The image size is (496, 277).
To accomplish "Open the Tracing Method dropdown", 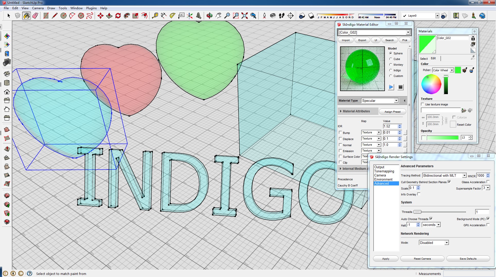I will (x=444, y=175).
